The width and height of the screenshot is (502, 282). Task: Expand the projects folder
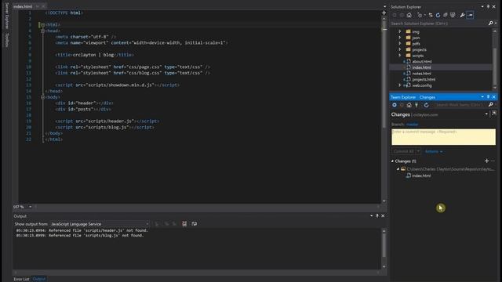400,49
